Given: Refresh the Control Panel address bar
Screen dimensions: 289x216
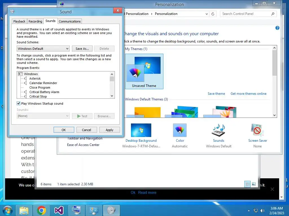Looking at the screenshot, I should click(213, 14).
